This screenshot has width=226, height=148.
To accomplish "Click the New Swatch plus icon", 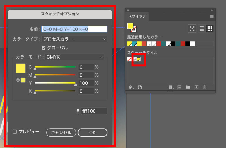I will 196,87.
